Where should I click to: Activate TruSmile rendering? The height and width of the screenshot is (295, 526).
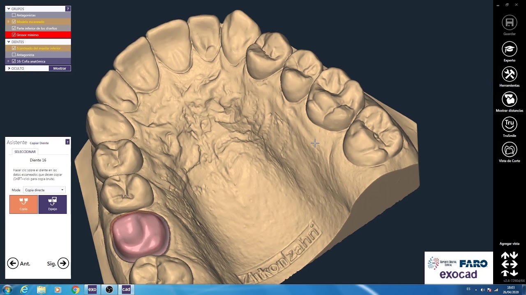509,124
